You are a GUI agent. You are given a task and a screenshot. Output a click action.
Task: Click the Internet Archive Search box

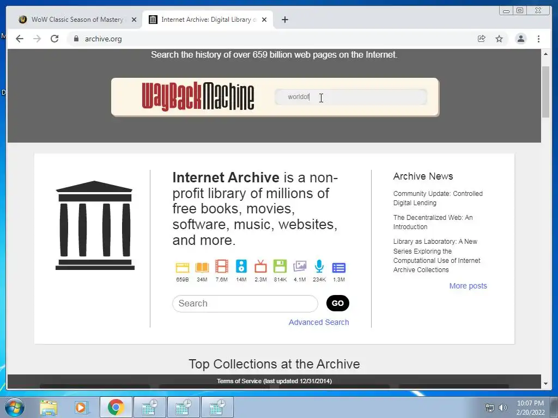click(245, 304)
